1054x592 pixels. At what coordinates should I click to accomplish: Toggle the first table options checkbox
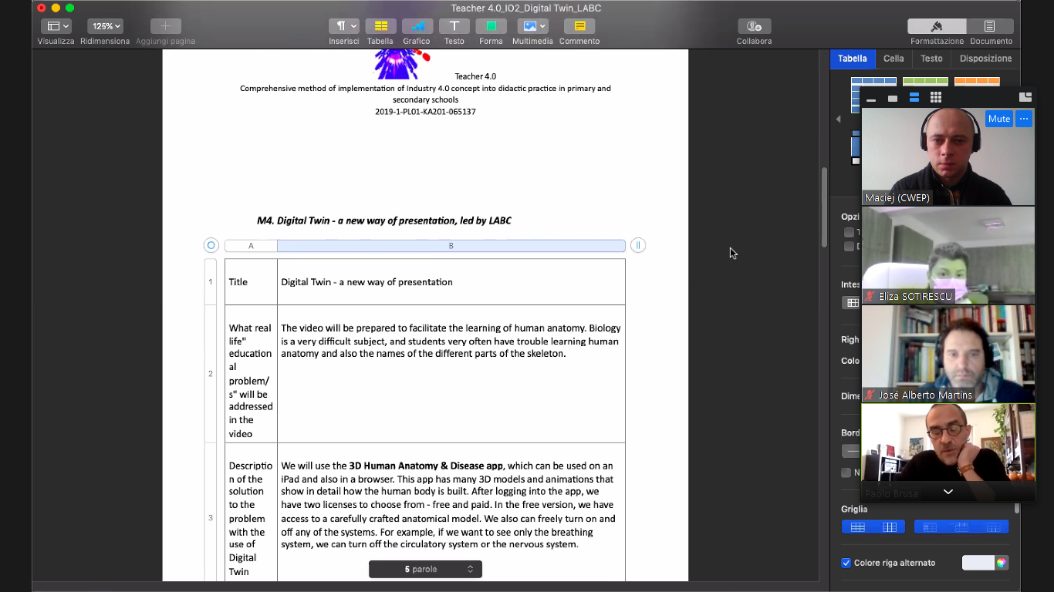(849, 232)
